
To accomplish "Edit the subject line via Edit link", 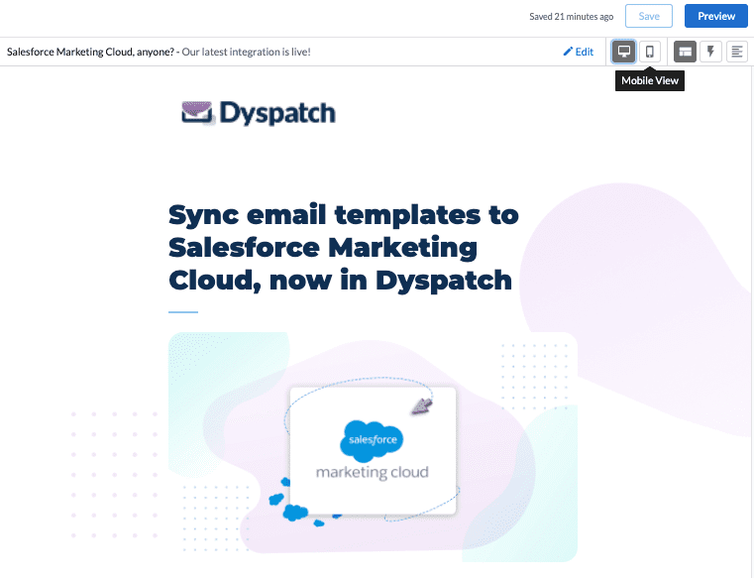I will tap(579, 52).
